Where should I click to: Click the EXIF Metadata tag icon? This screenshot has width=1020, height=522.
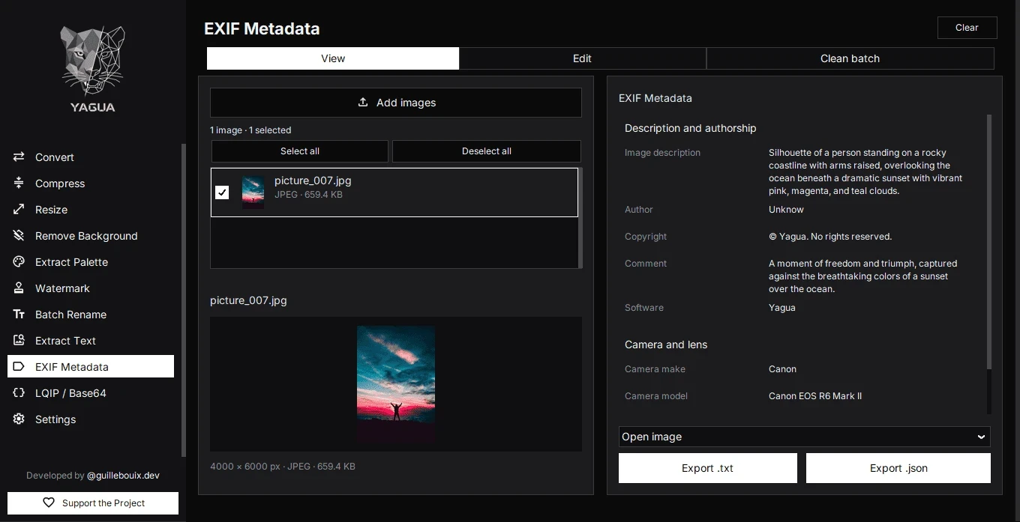tap(19, 367)
